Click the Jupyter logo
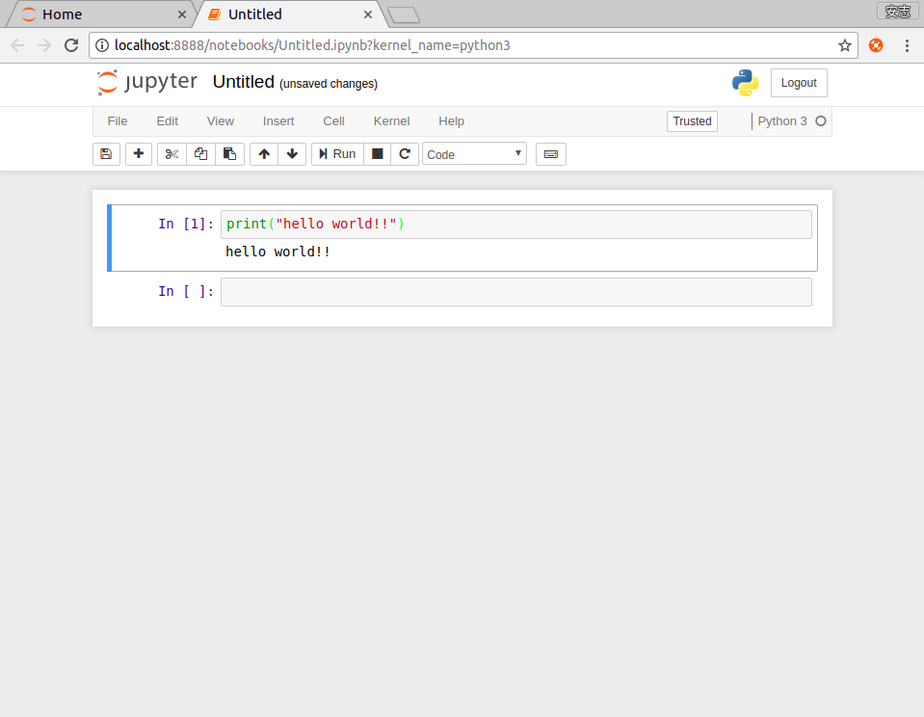Image resolution: width=924 pixels, height=717 pixels. 147,82
